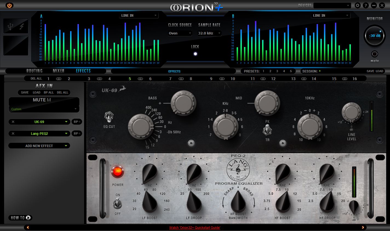
Task: Switch to the MIXER tab
Action: (x=59, y=71)
